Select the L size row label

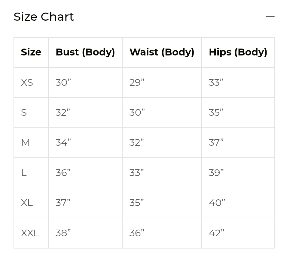(x=24, y=173)
